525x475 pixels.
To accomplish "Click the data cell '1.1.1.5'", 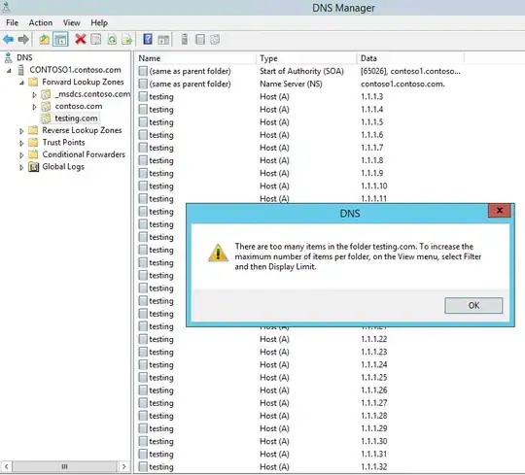I will point(372,122).
